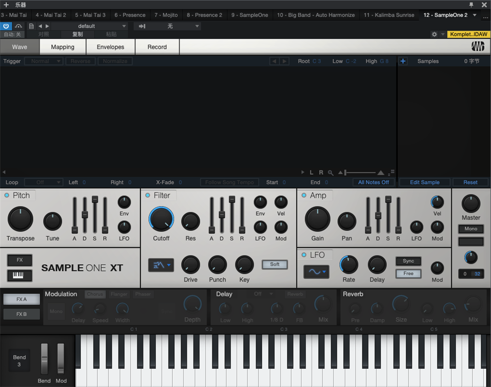The image size is (491, 387).
Task: Toggle Mono mode under Master
Action: coord(471,229)
